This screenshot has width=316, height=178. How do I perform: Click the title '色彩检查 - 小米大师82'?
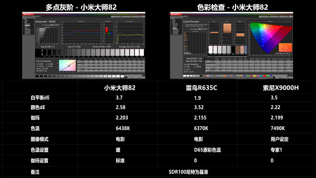pos(233,7)
